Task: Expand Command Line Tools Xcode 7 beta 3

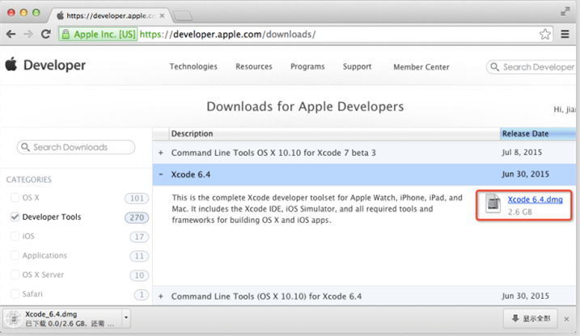Action: coord(161,153)
